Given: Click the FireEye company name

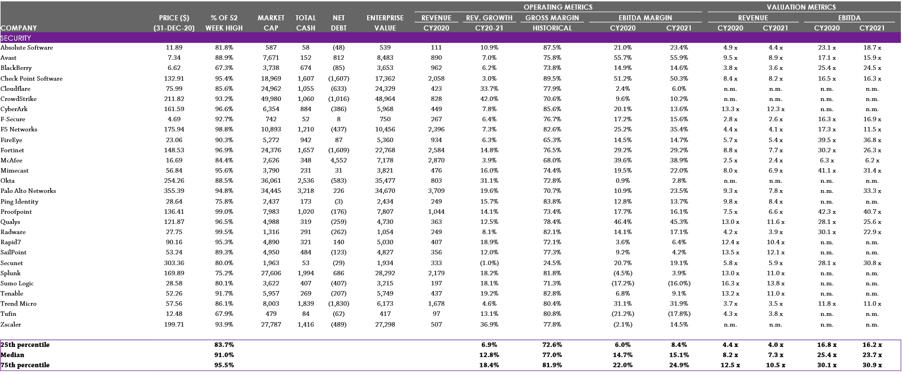Looking at the screenshot, I should click(12, 140).
